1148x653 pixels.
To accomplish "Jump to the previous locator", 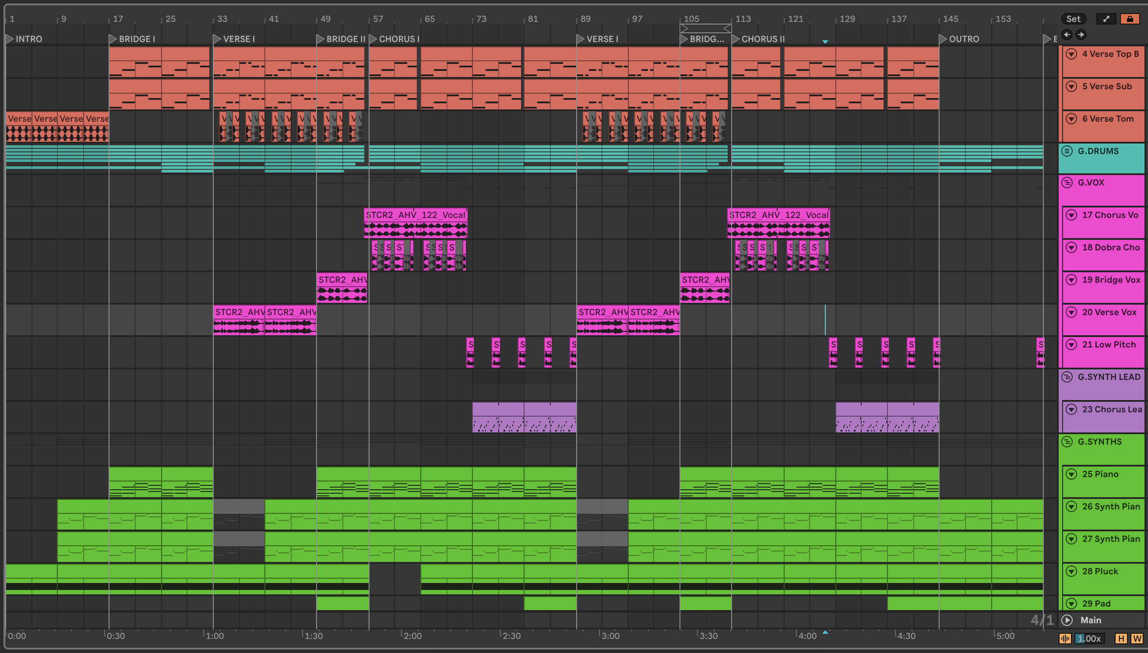I will [x=1067, y=35].
